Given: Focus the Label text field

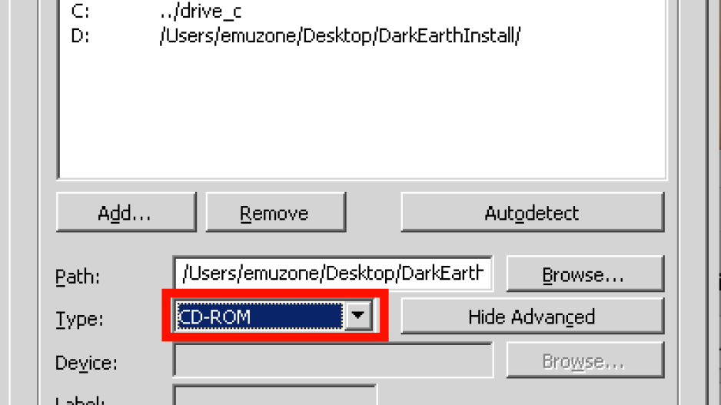Looking at the screenshot, I should (x=275, y=396).
